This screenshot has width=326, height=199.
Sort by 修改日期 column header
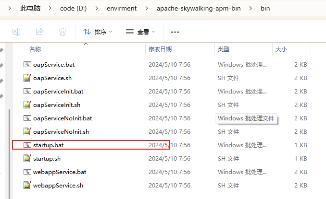click(x=160, y=49)
